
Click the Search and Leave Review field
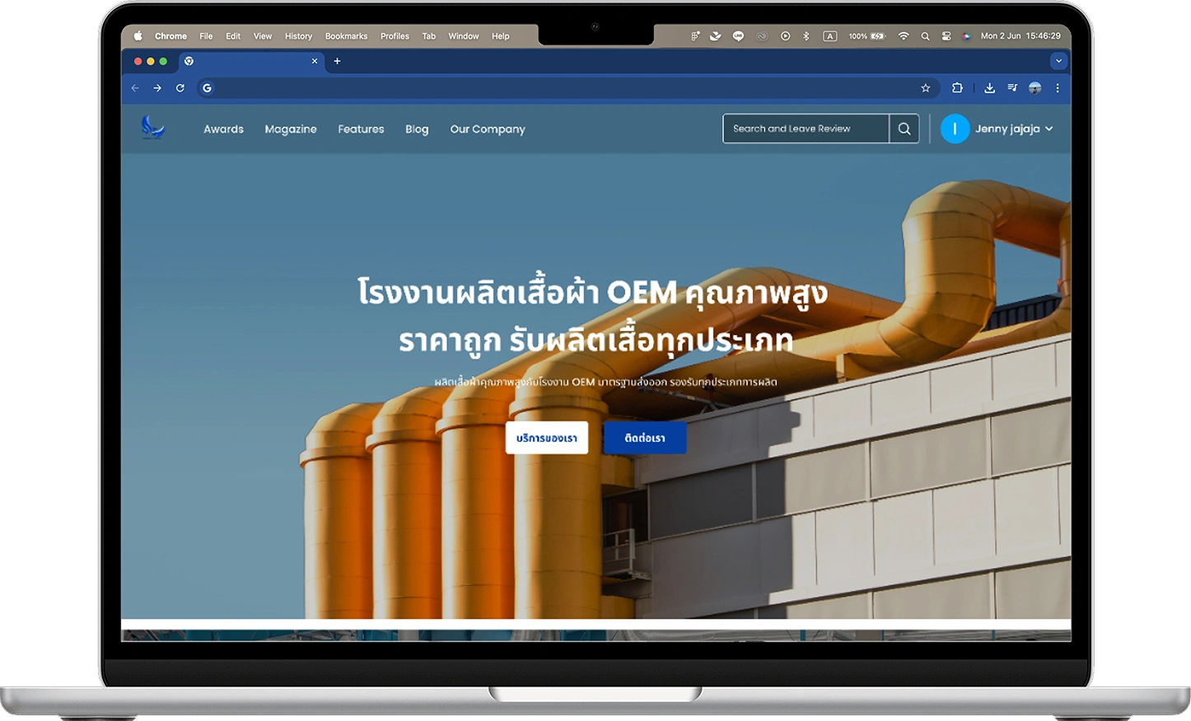[806, 129]
